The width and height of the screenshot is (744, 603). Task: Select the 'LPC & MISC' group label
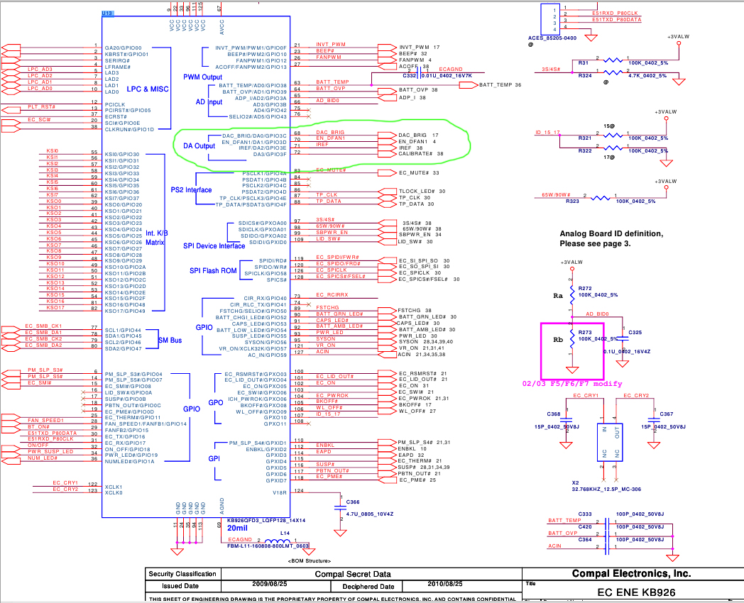click(148, 89)
